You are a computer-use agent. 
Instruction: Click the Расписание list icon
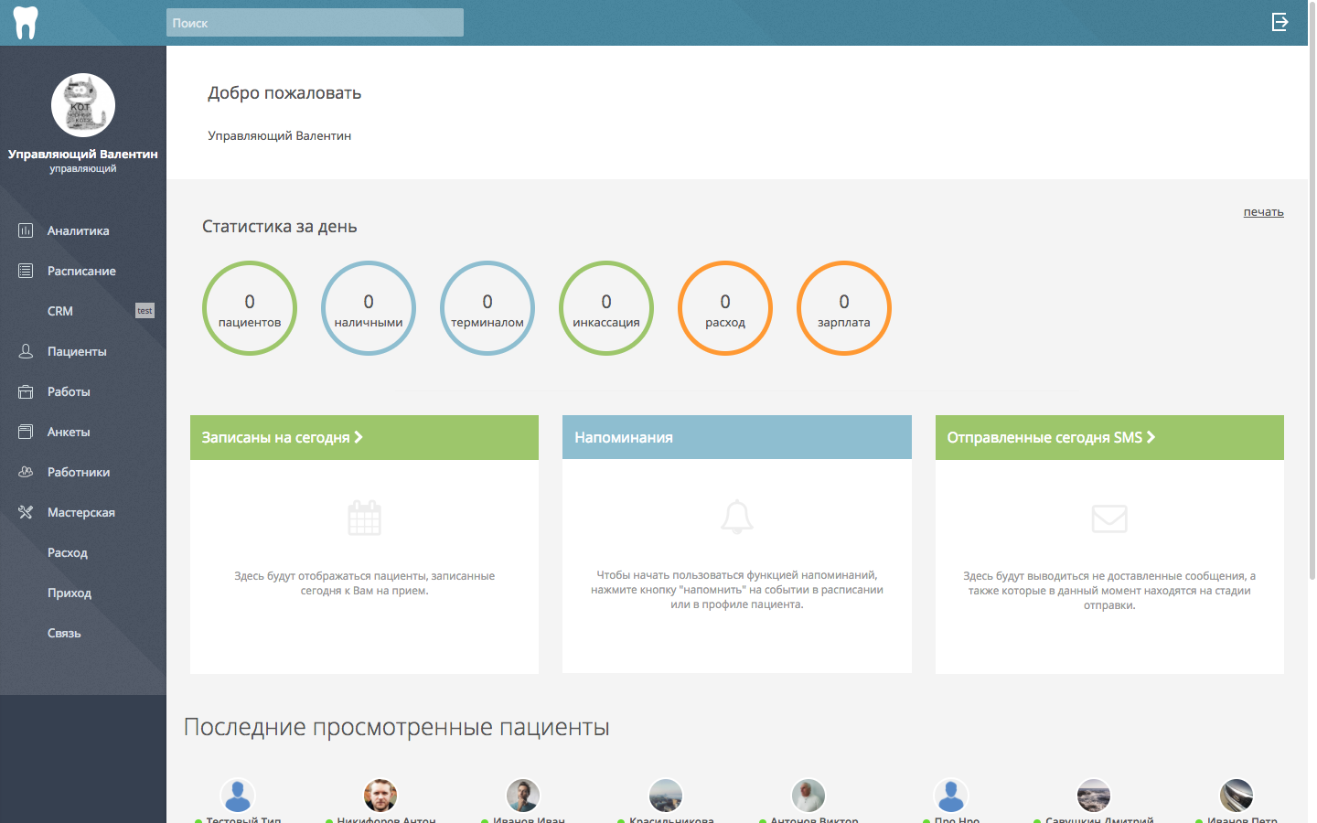(26, 271)
